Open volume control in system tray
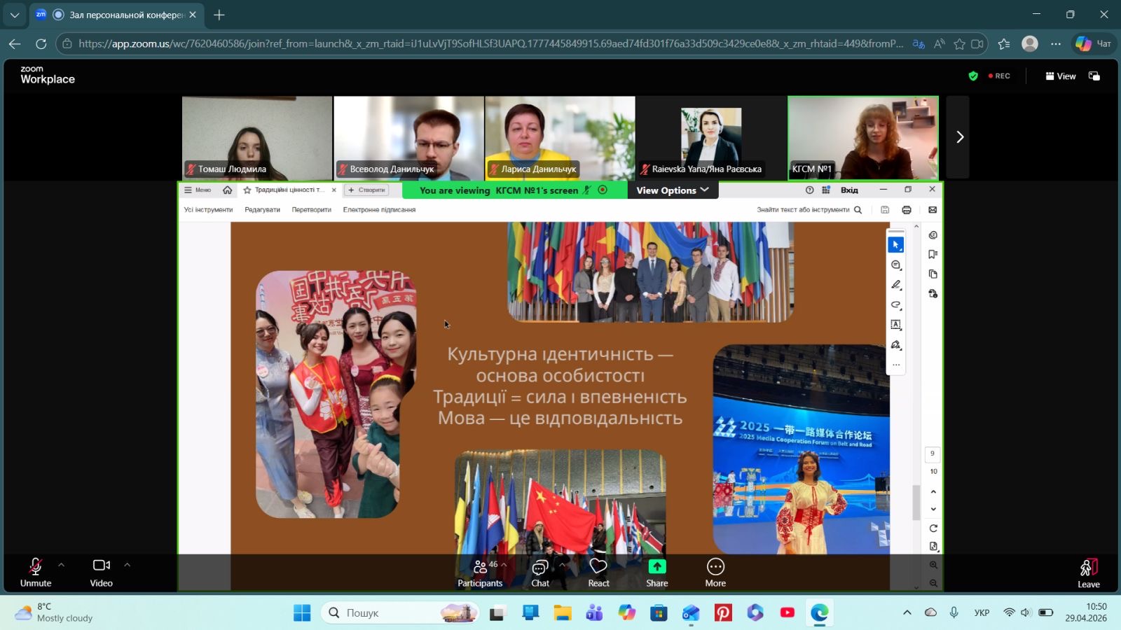This screenshot has width=1121, height=630. [x=1026, y=612]
